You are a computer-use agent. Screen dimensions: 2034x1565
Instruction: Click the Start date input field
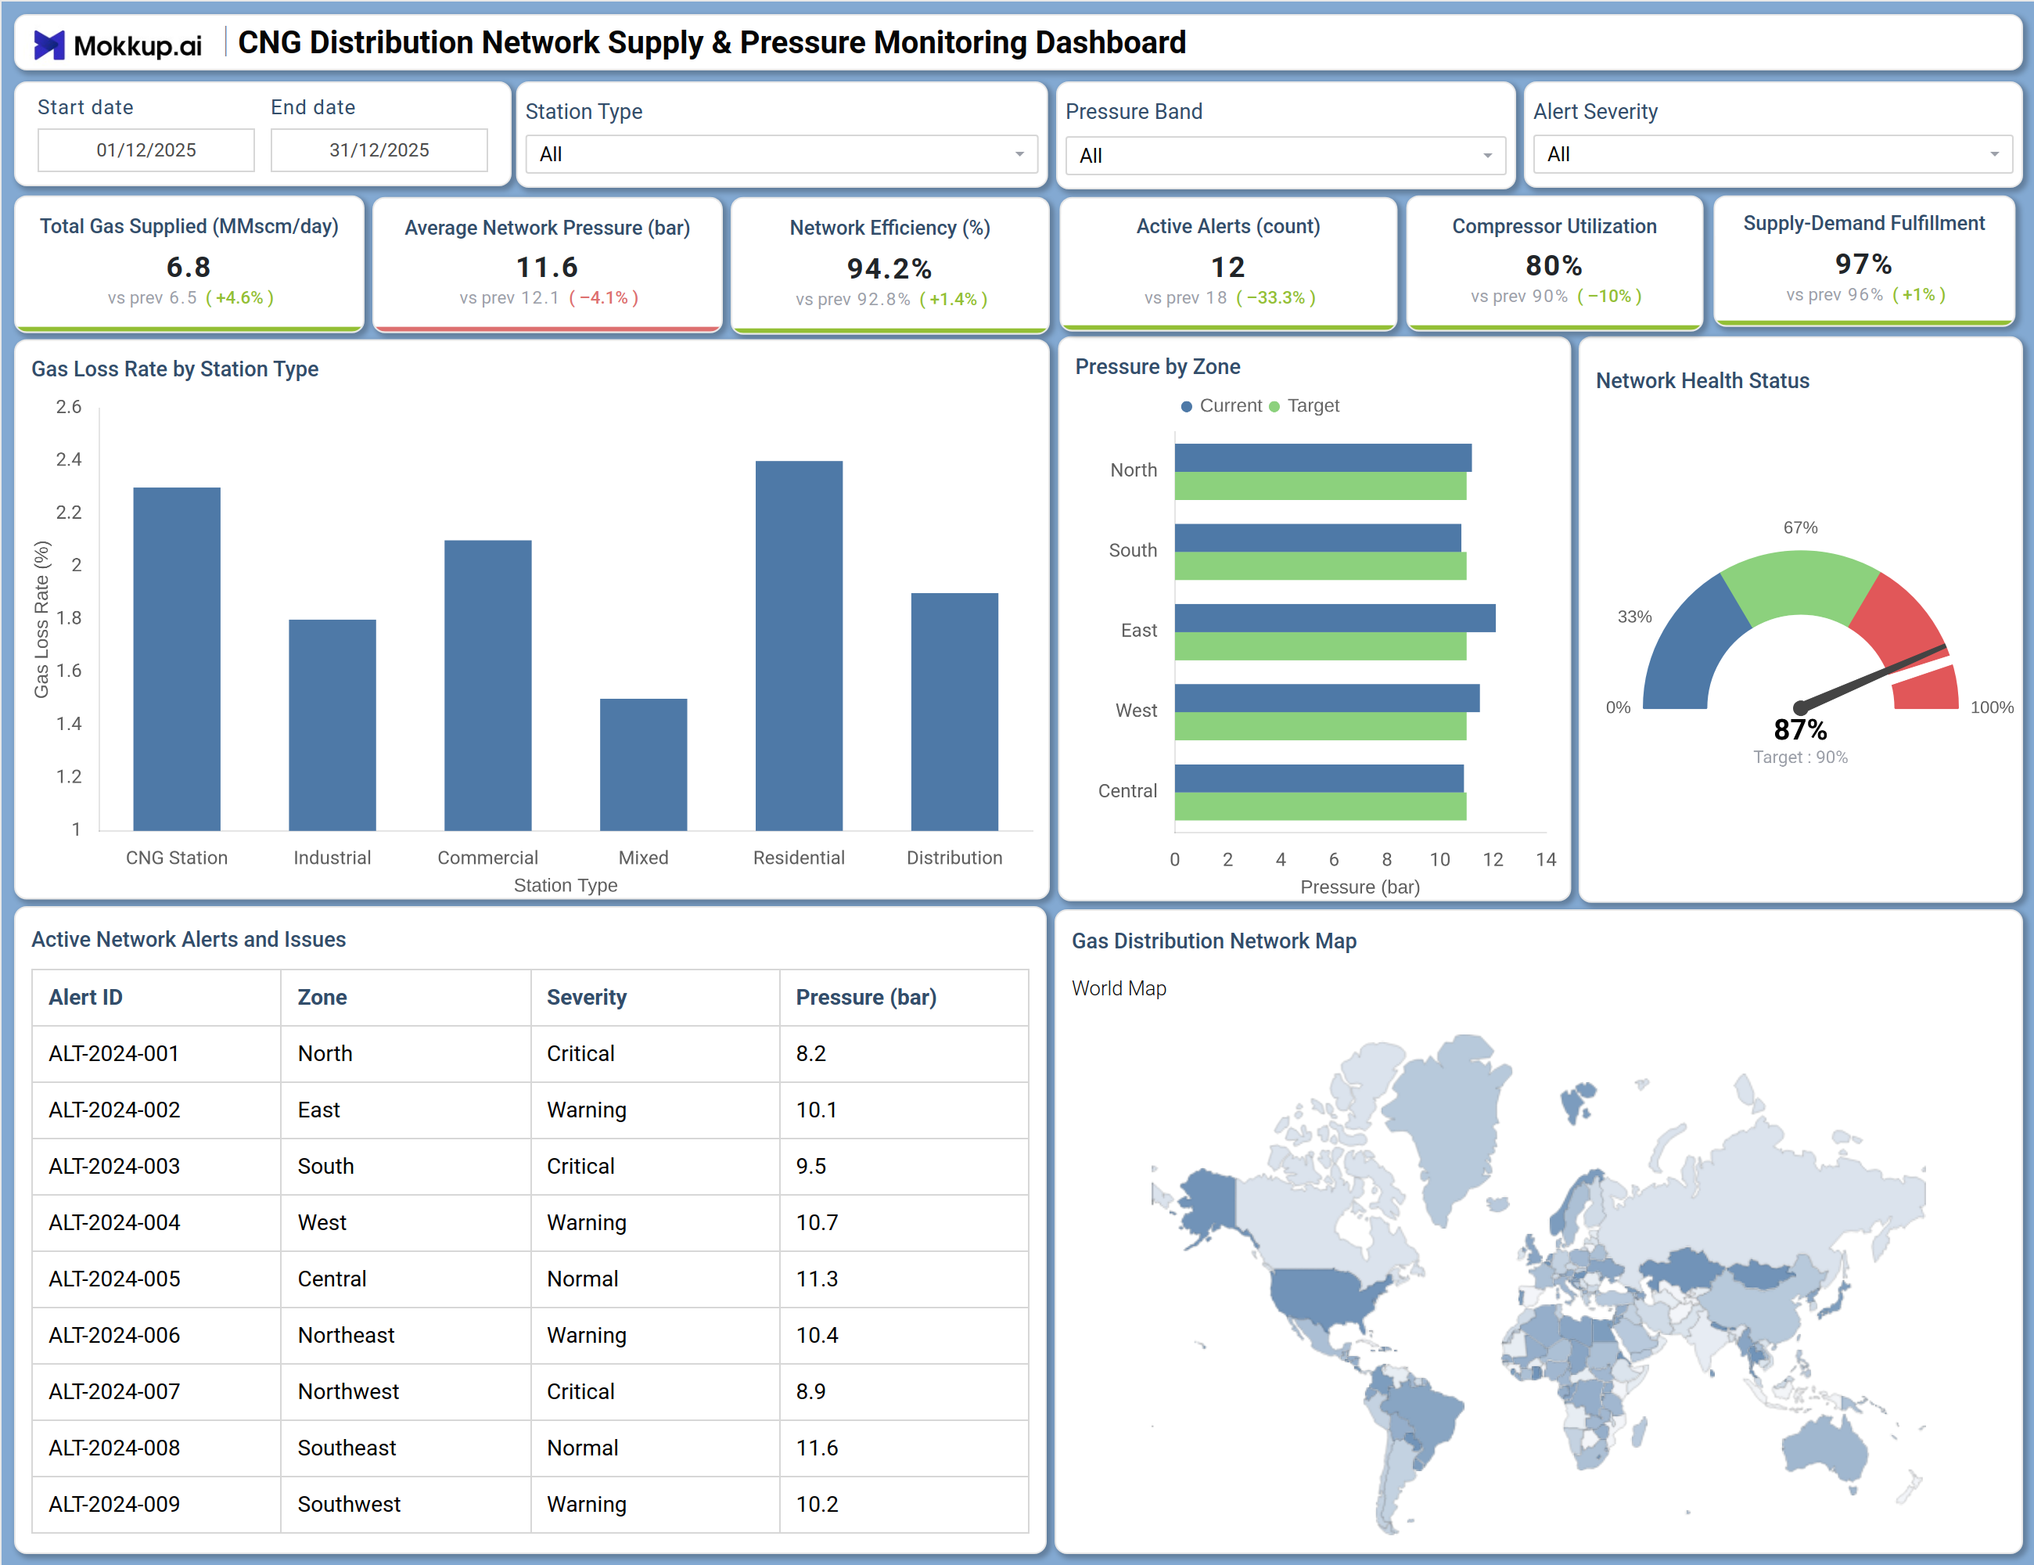146,150
